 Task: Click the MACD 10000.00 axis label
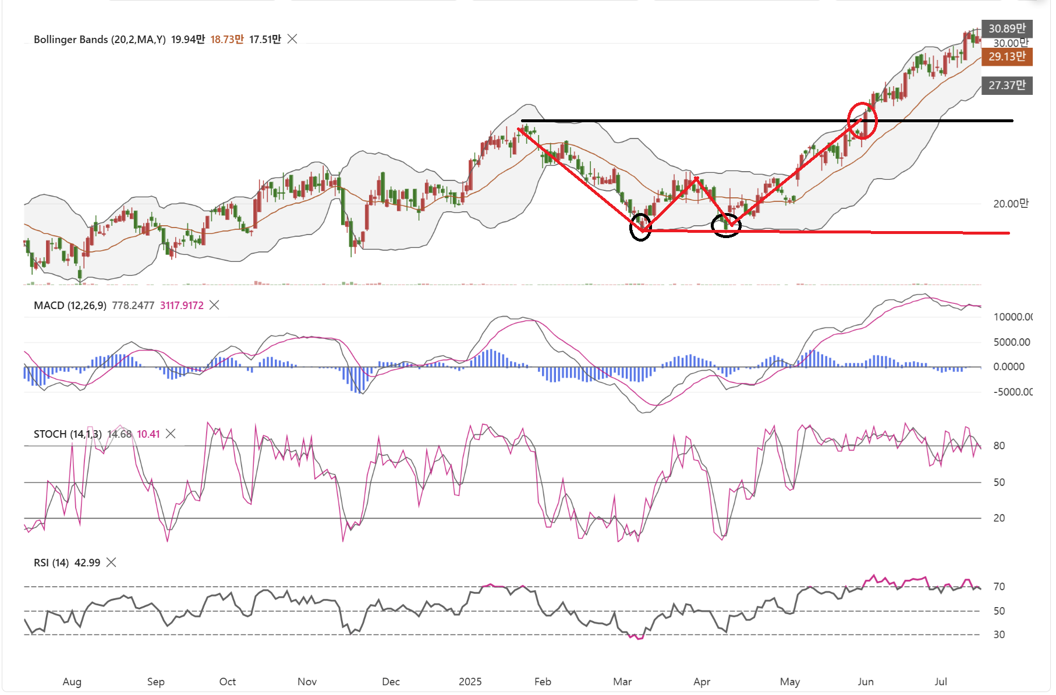click(x=1013, y=317)
